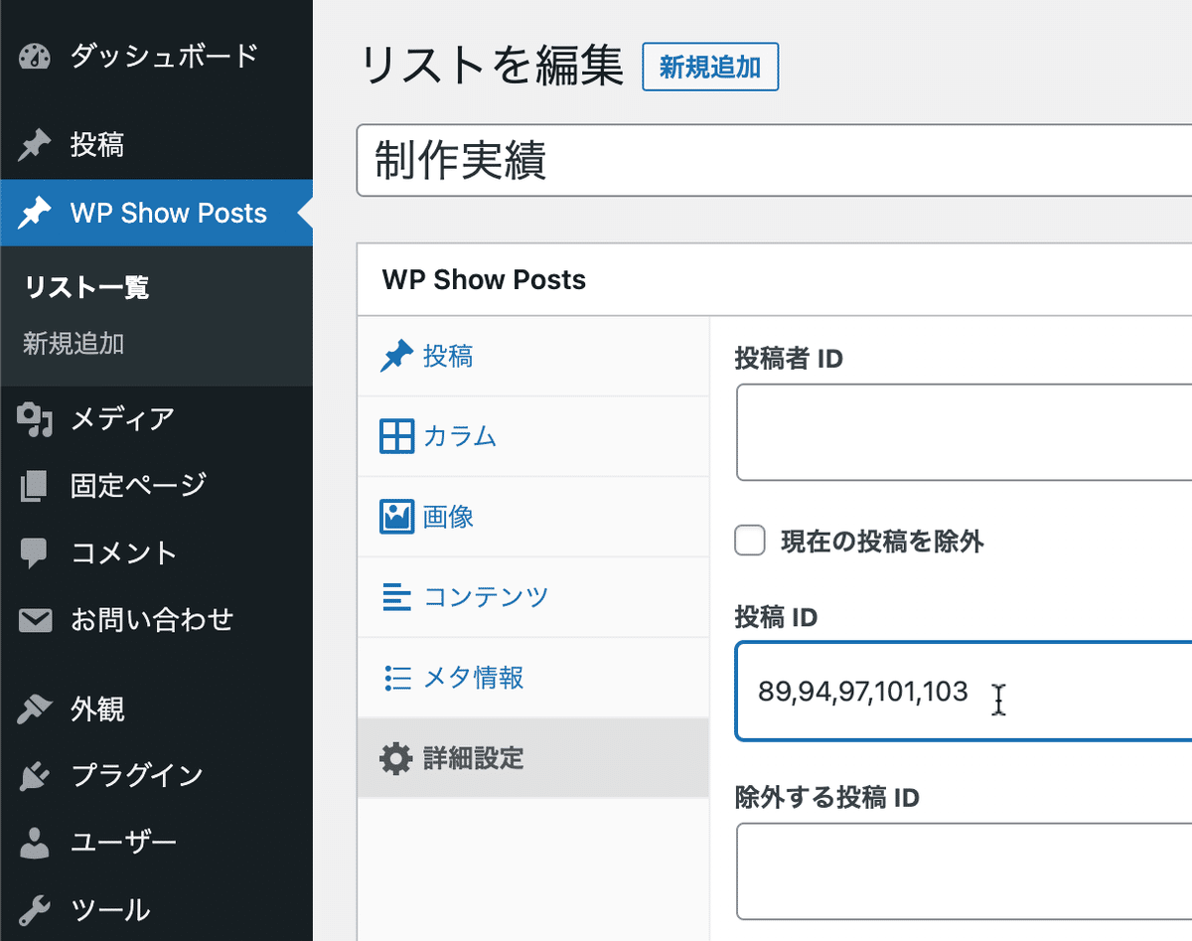Click the 投稿 ID field with 89,94,97,101,103

coord(964,692)
